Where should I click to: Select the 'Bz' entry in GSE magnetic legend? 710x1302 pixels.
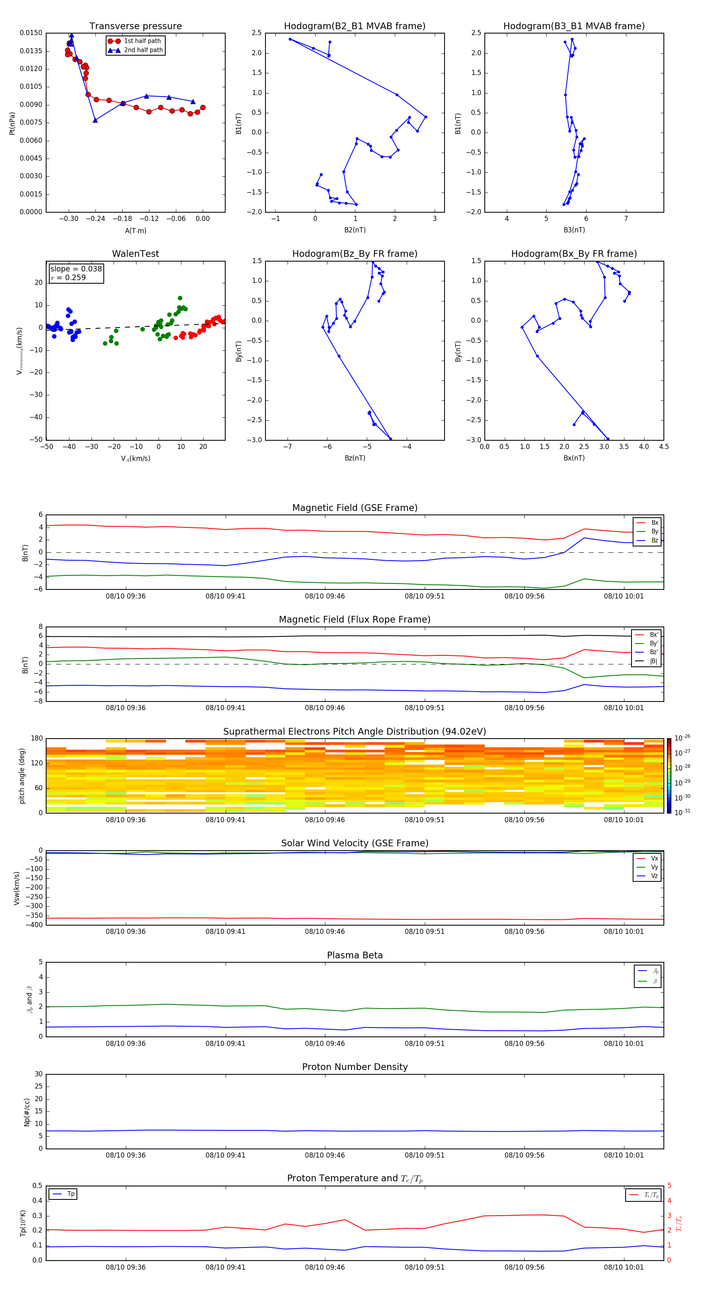(x=648, y=540)
